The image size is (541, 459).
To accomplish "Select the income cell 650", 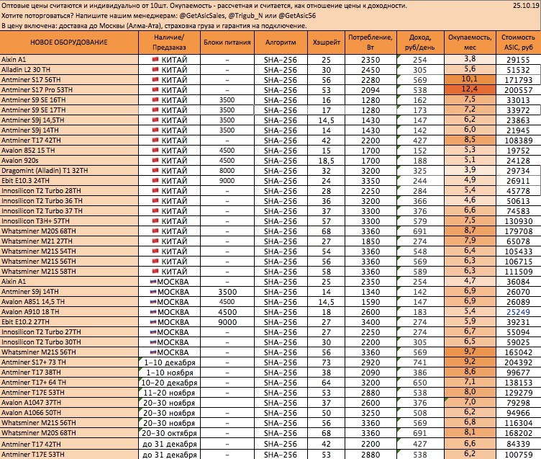I will click(420, 383).
